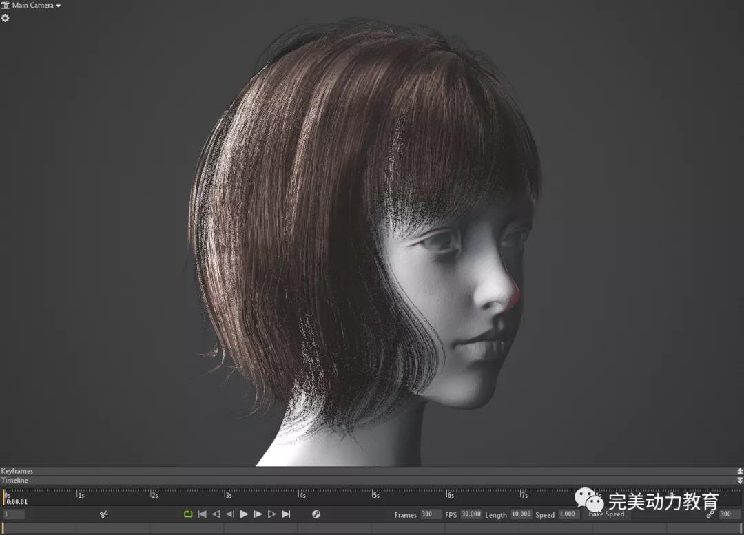Click the camera icon beside Main Camera
This screenshot has width=744, height=535.
coord(6,5)
